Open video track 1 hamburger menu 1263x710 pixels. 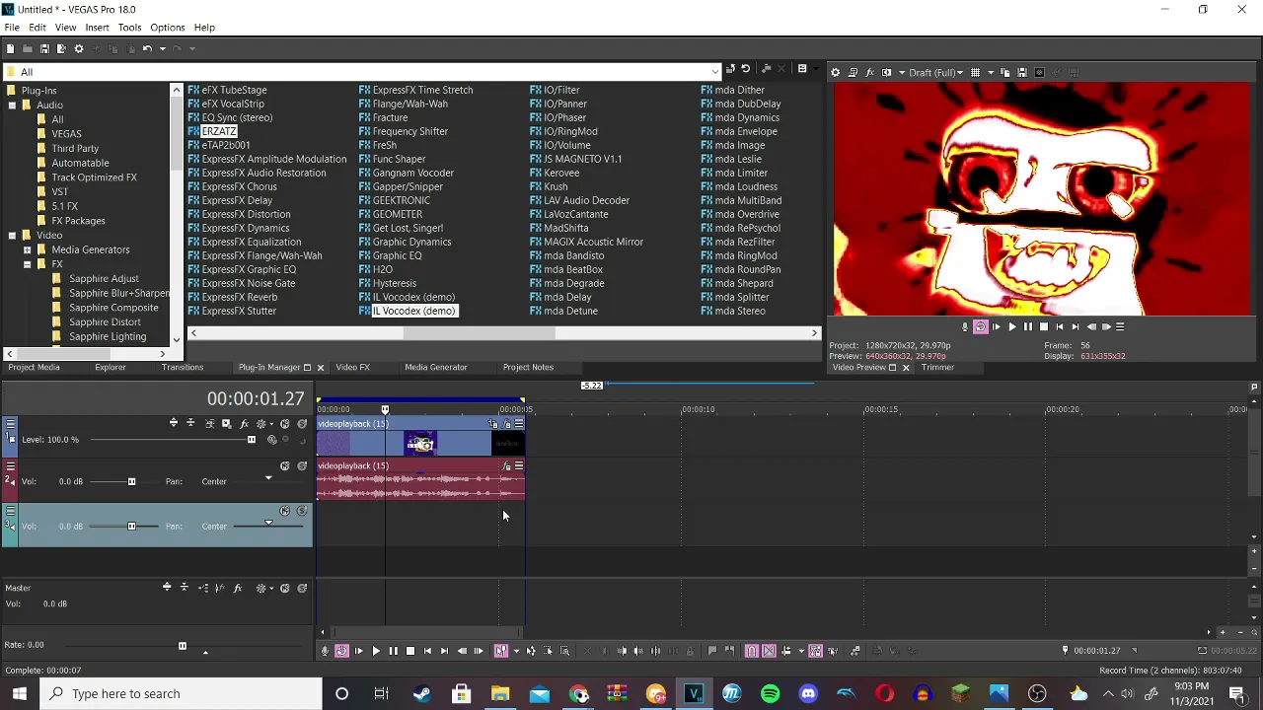coord(10,424)
